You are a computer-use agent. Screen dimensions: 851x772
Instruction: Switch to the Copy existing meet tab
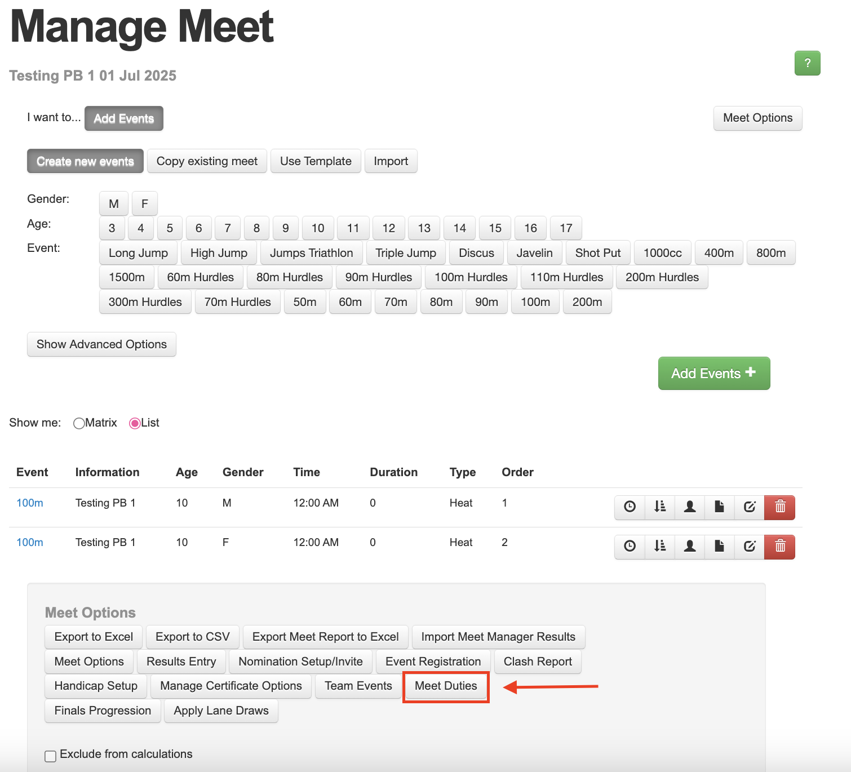[x=206, y=161]
